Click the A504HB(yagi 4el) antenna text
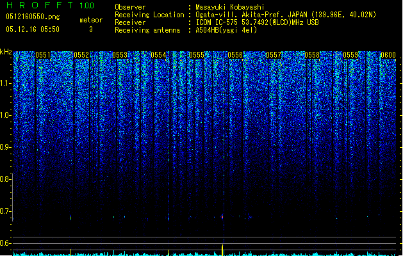The image size is (403, 256). click(226, 30)
